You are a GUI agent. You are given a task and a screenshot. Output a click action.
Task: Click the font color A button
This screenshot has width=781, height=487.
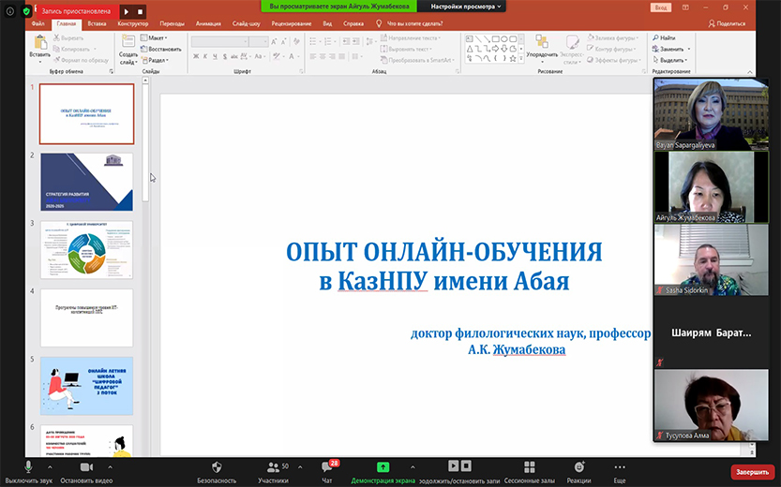pos(292,57)
